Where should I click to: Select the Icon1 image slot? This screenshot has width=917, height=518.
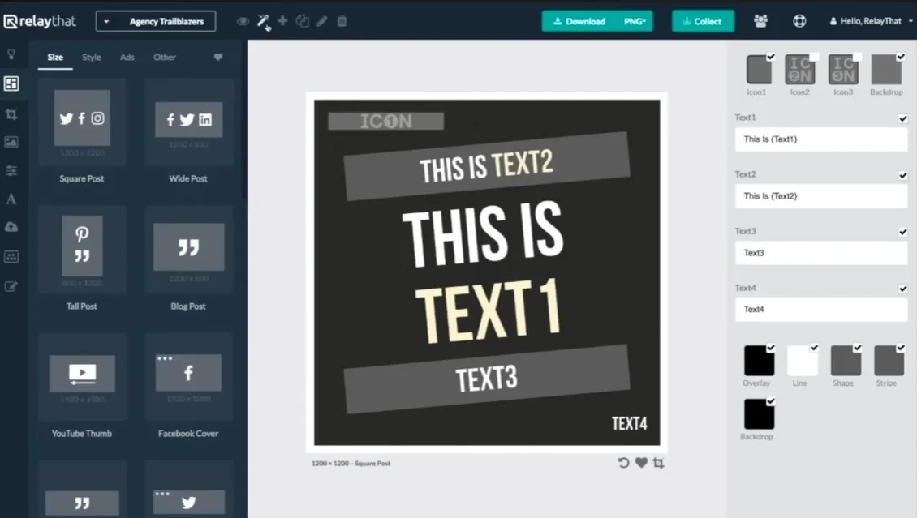[x=759, y=70]
